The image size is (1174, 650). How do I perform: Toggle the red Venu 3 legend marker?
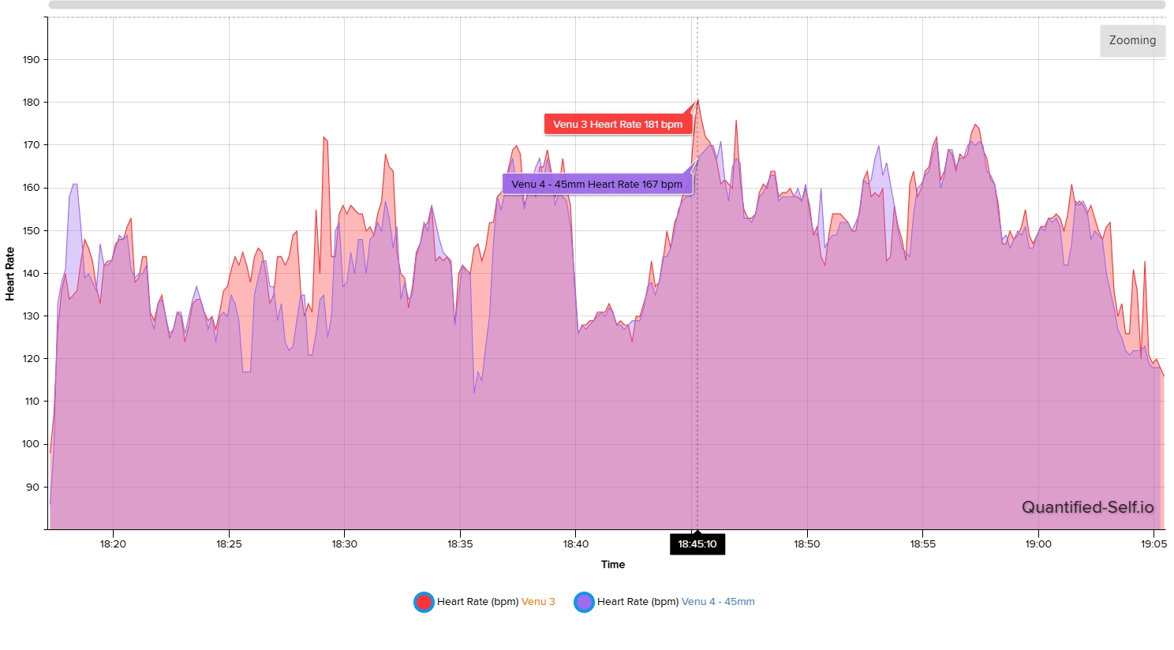click(424, 602)
